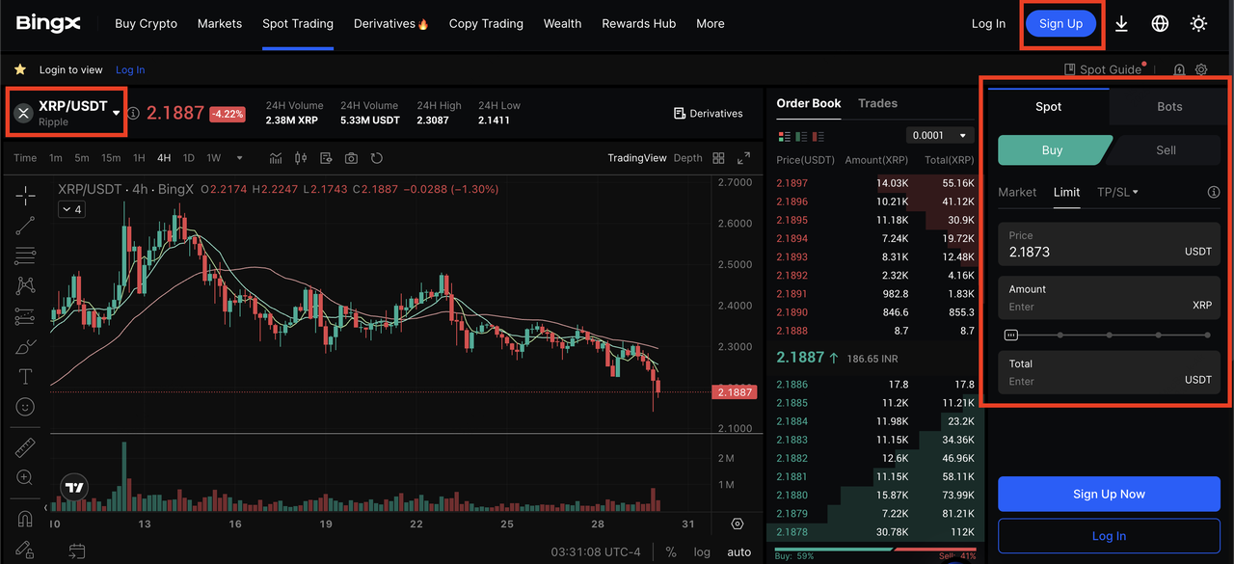Toggle the magnet mode icon
Screen dimensions: 1234x564
click(x=25, y=519)
